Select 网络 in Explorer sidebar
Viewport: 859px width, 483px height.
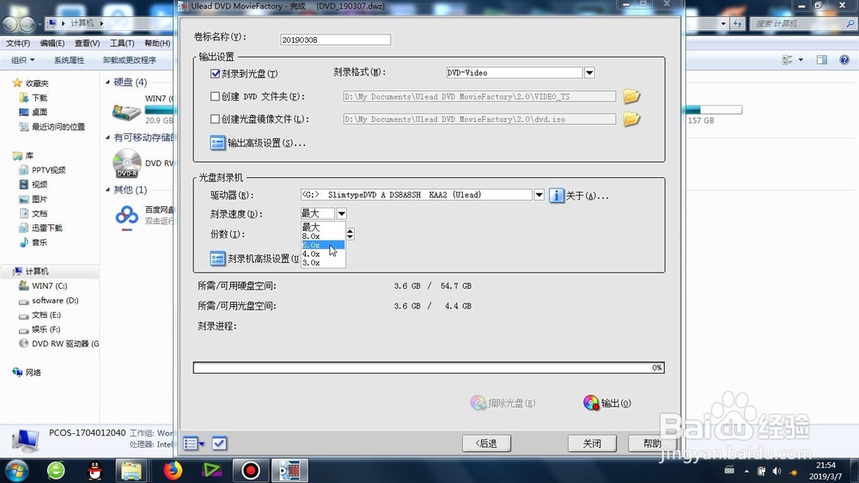(x=33, y=372)
